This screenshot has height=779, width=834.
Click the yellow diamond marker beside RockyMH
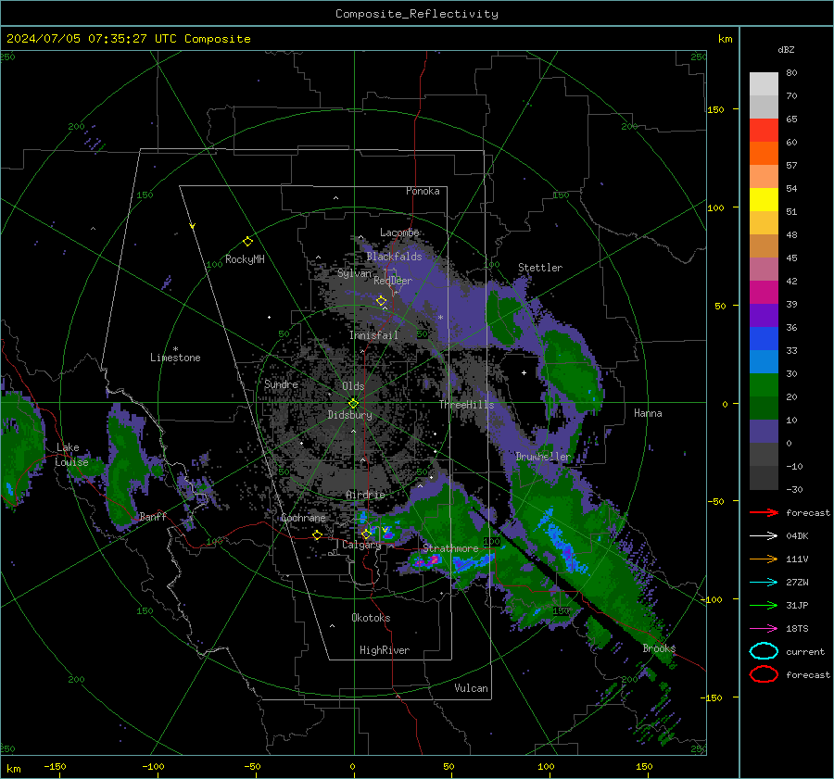point(247,242)
